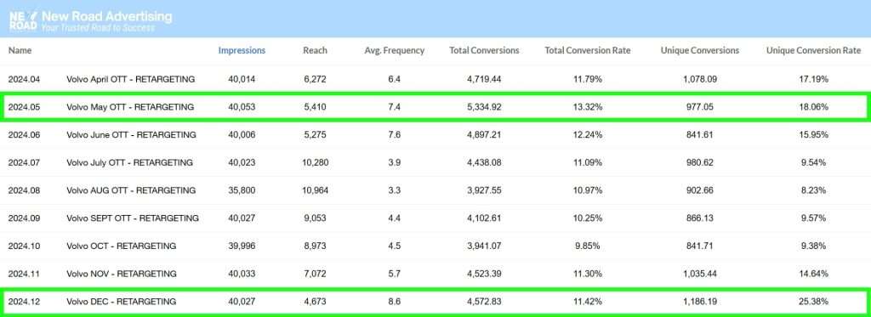Select Volvo May OTT - RETARGETING row name
Screen dimensions: 871x317
click(130, 107)
